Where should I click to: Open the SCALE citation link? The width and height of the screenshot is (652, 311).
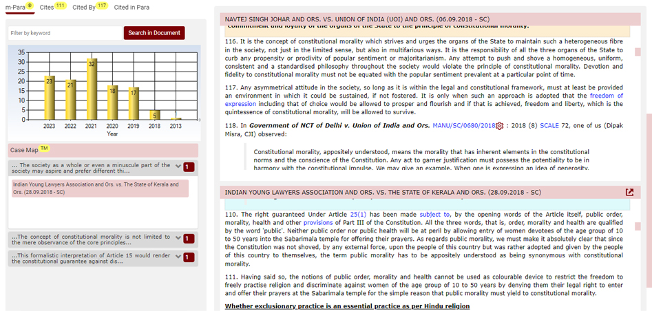click(x=549, y=126)
